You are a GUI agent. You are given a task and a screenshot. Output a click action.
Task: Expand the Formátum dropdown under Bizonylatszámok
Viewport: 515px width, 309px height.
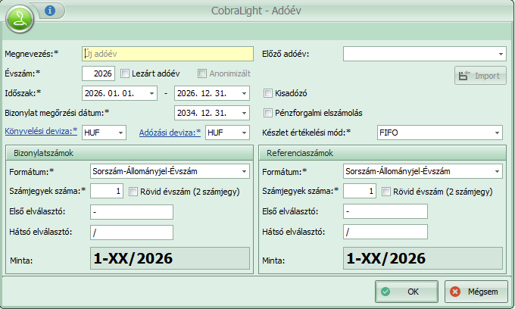click(243, 172)
